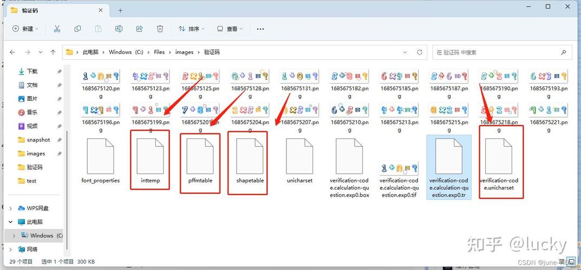Click Windows (C:) in the address path
The image size is (581, 270).
tap(126, 52)
